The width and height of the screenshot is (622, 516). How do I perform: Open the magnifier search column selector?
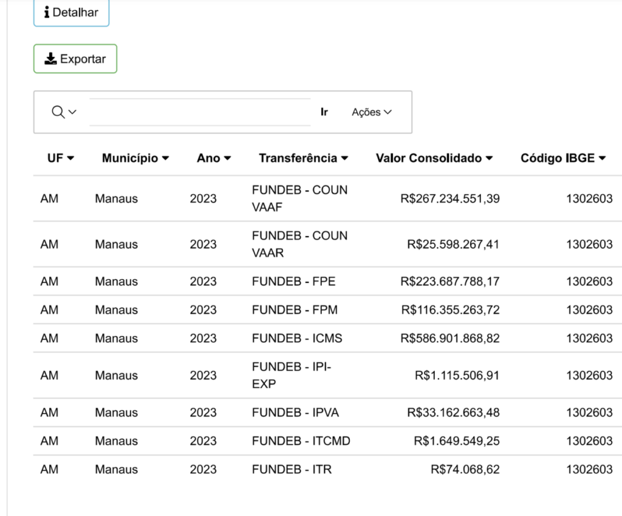point(64,112)
